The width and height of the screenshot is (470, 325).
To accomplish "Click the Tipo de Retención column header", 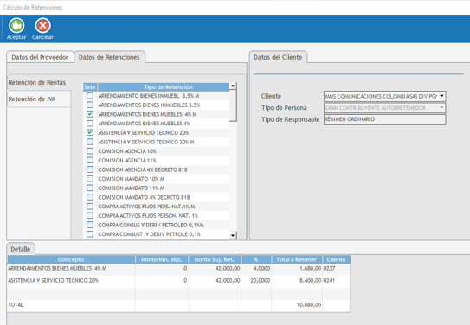I will coord(168,87).
